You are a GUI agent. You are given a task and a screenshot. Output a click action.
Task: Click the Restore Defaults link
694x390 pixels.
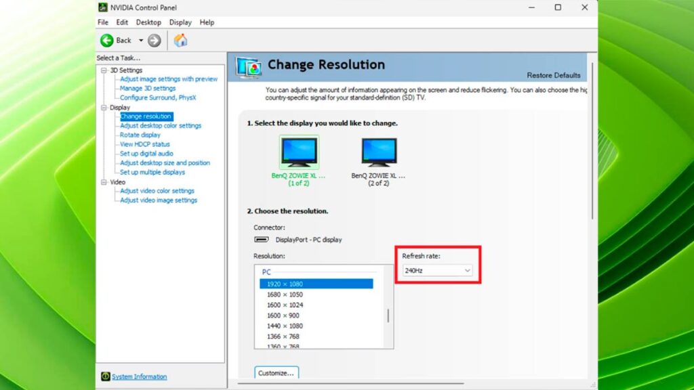553,75
